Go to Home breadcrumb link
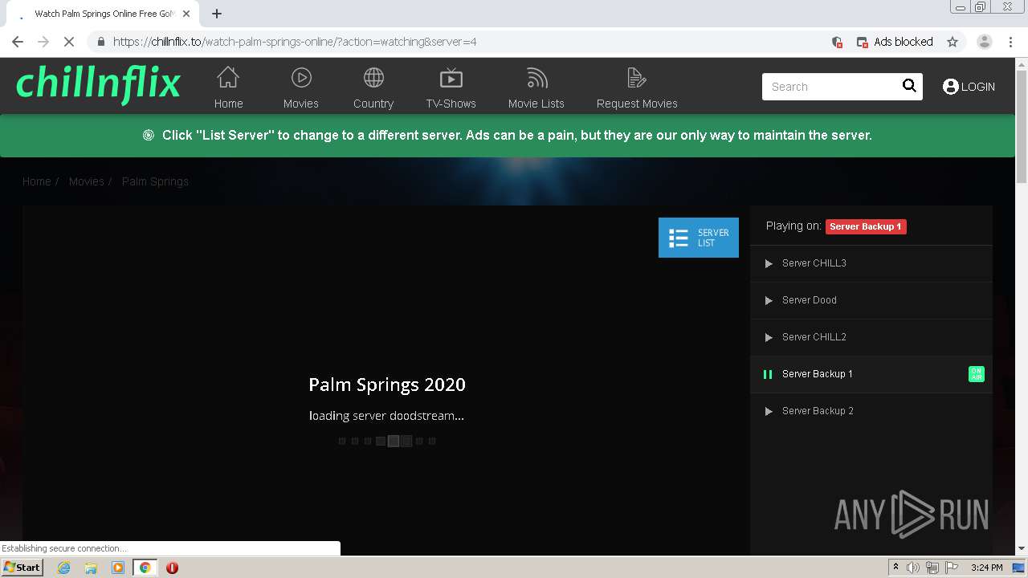1028x578 pixels. [36, 181]
